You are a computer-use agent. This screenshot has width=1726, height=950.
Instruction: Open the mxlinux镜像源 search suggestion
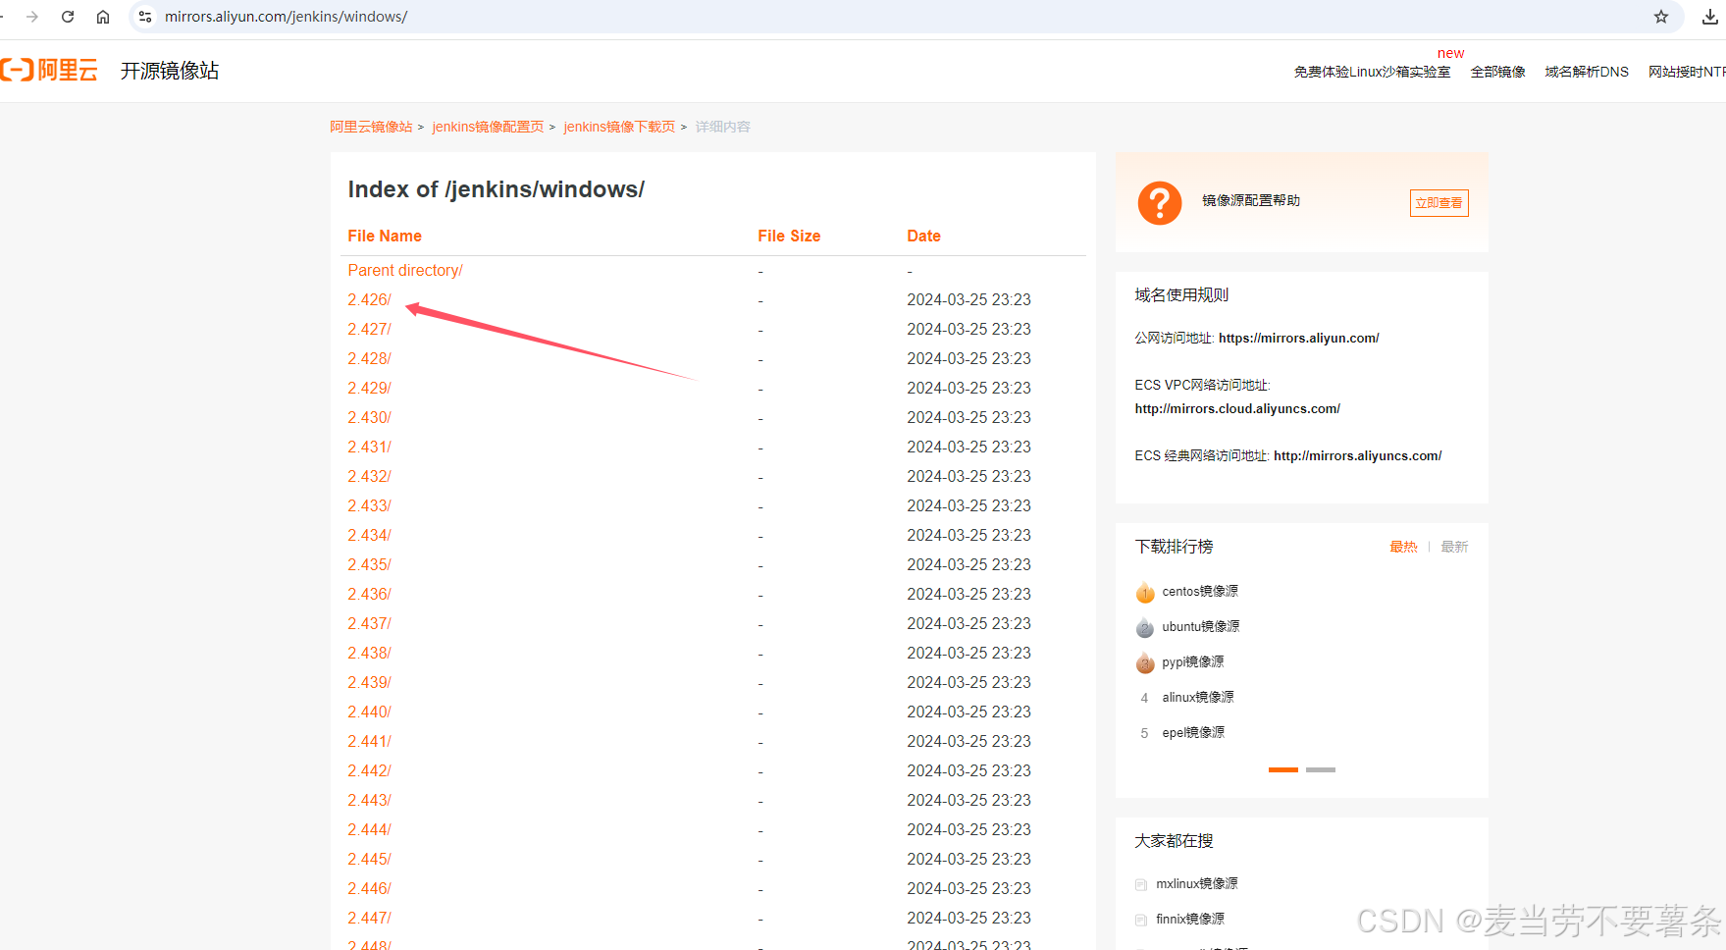pos(1197,883)
